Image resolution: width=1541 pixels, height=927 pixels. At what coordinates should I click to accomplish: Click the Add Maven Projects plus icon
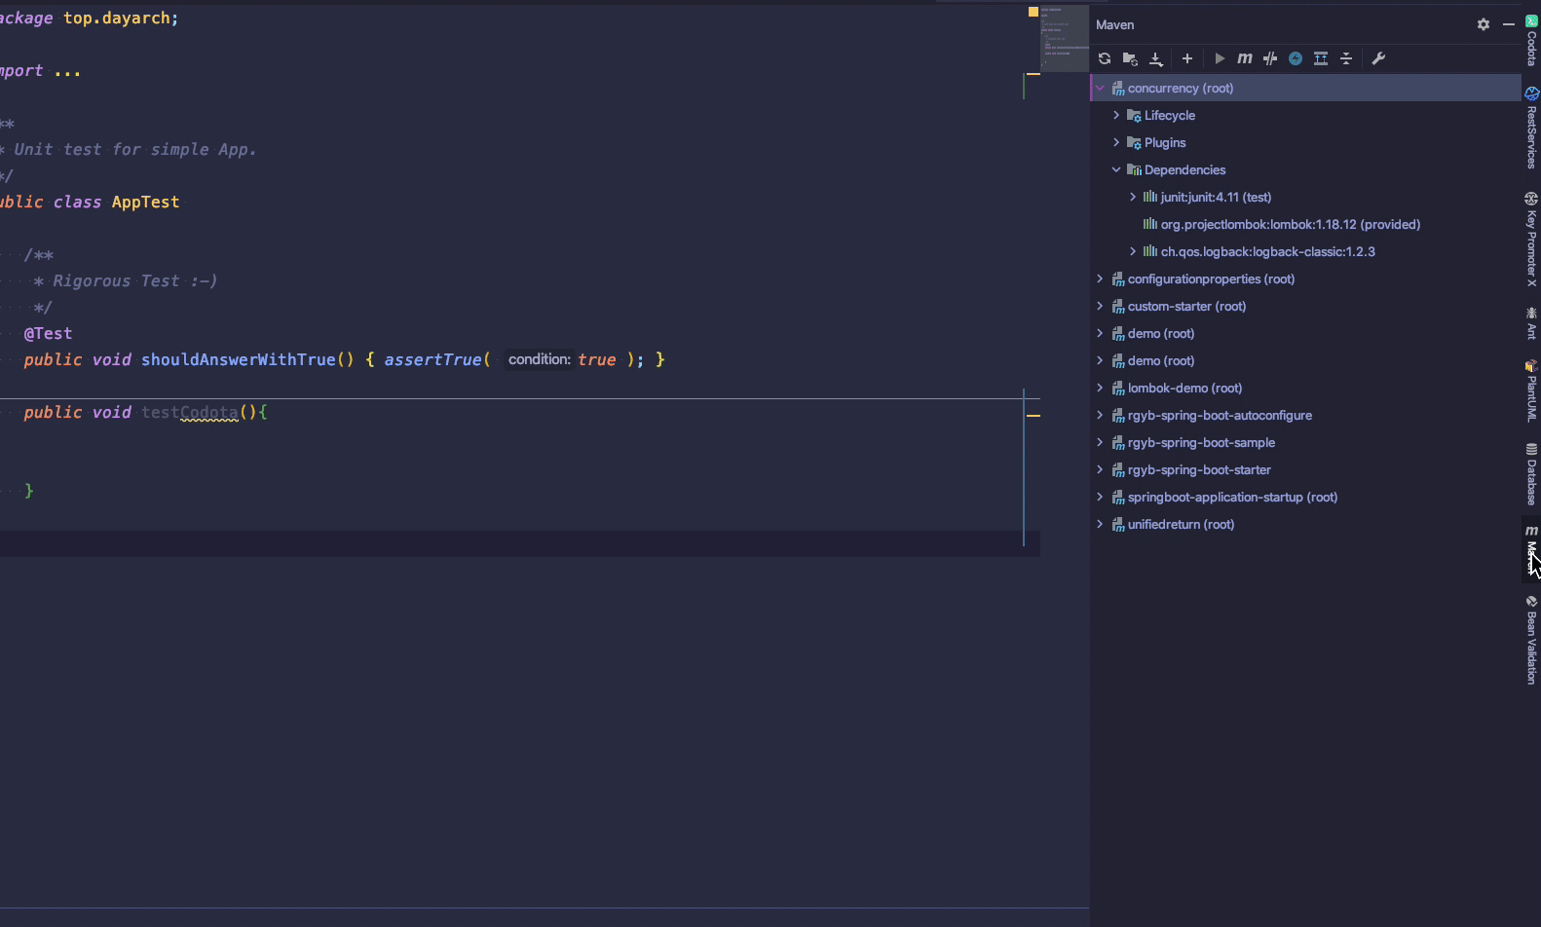point(1186,58)
